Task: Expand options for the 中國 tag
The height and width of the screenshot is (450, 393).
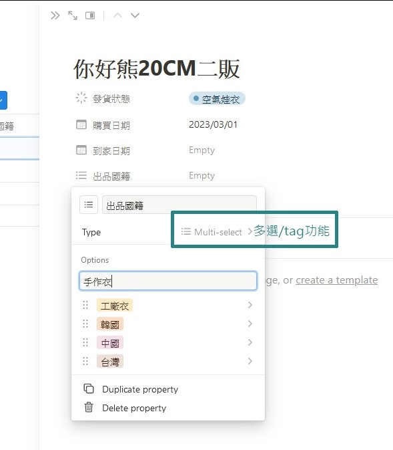Action: click(250, 342)
